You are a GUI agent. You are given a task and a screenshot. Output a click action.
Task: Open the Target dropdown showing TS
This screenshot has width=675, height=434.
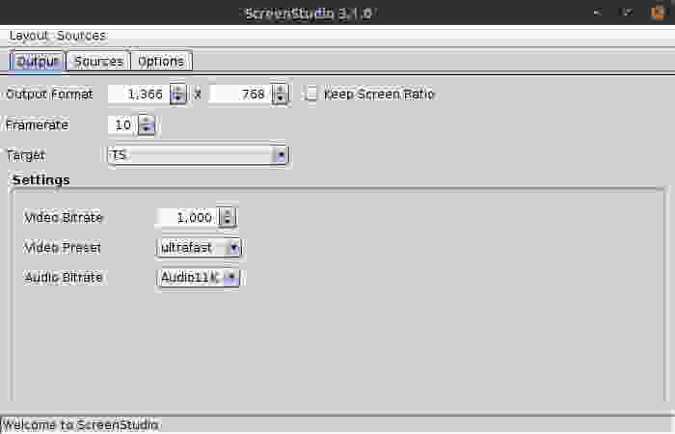tap(198, 155)
